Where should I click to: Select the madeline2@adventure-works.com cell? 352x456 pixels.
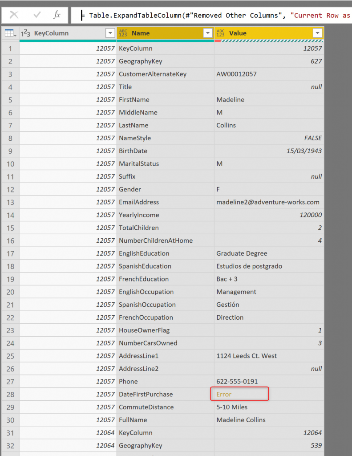click(267, 202)
